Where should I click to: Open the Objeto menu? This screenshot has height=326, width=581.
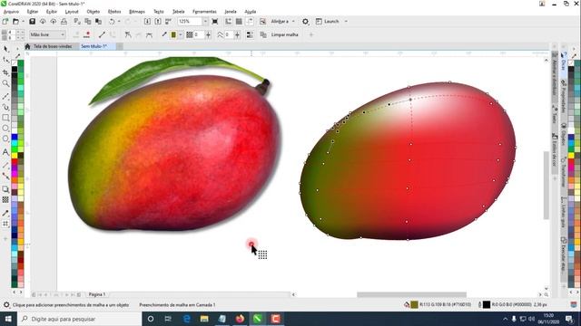[93, 12]
